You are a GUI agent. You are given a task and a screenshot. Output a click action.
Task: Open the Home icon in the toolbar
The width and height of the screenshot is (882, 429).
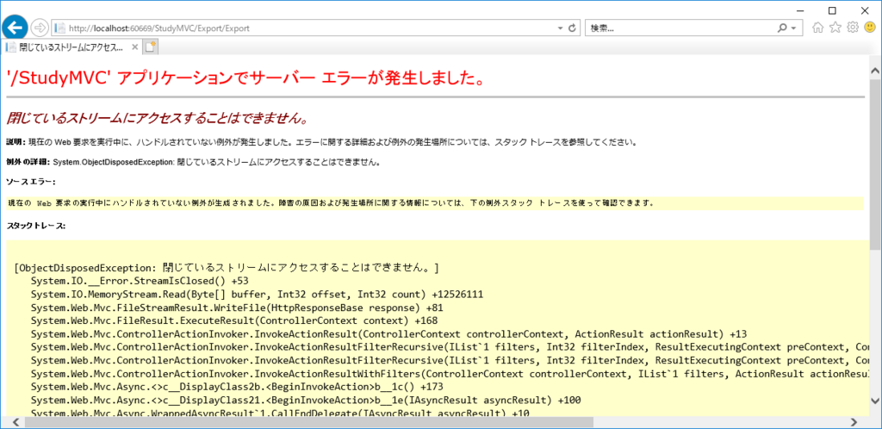[819, 28]
